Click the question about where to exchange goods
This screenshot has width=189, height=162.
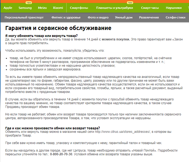tap(53, 128)
